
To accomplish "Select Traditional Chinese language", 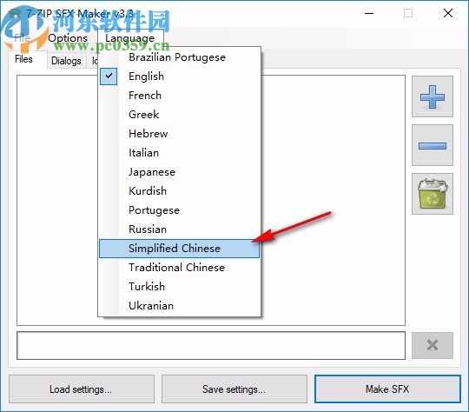I will click(179, 268).
